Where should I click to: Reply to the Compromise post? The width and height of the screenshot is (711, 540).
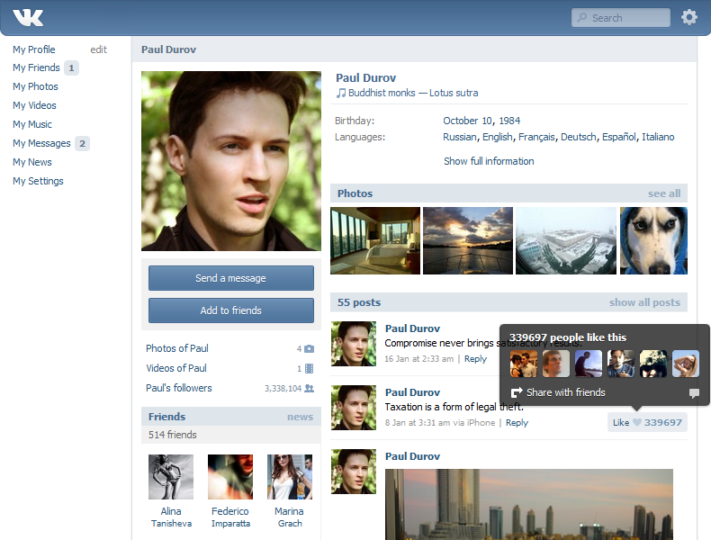click(475, 358)
